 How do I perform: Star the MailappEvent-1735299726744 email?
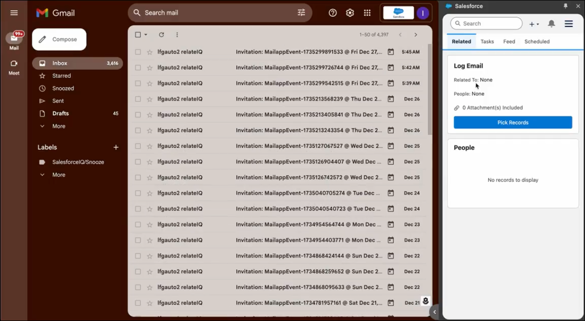pos(150,67)
